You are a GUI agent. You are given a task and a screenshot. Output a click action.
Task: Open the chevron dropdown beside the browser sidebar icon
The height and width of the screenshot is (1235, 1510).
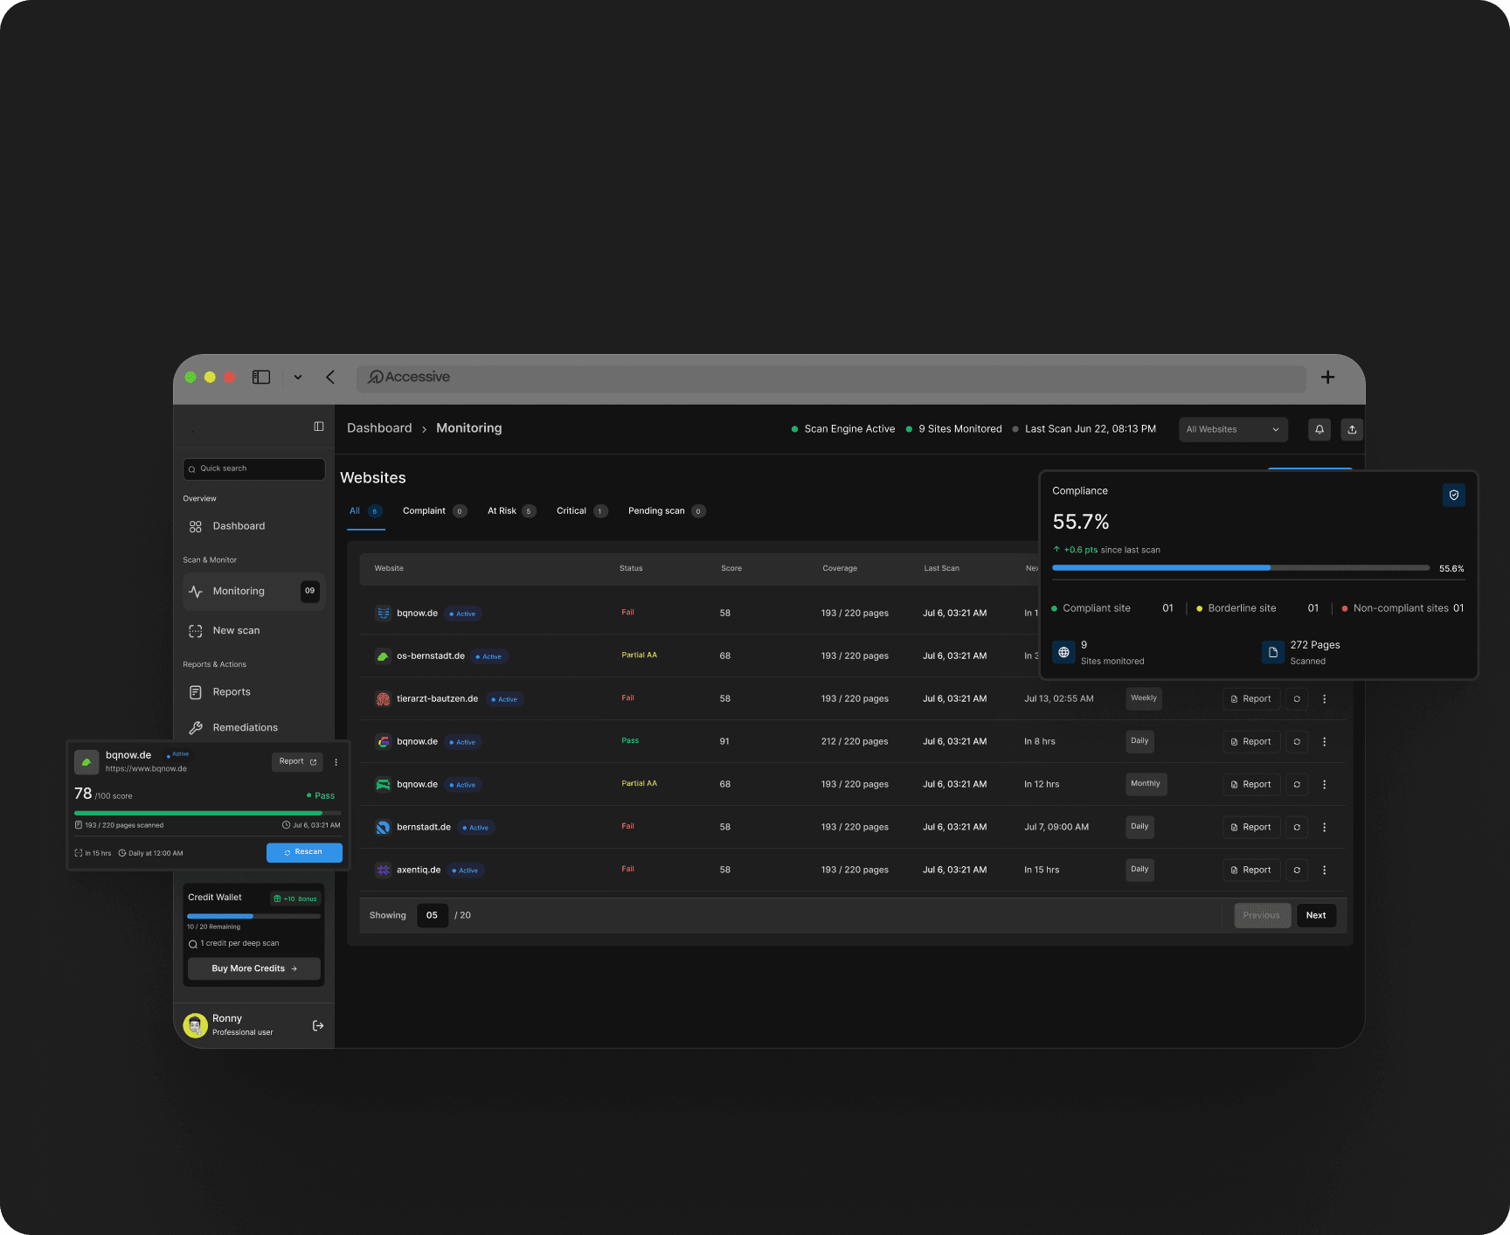pyautogui.click(x=298, y=378)
